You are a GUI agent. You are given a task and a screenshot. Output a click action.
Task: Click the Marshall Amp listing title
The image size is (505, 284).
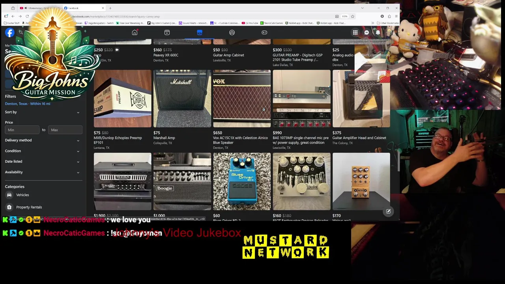coord(164,138)
